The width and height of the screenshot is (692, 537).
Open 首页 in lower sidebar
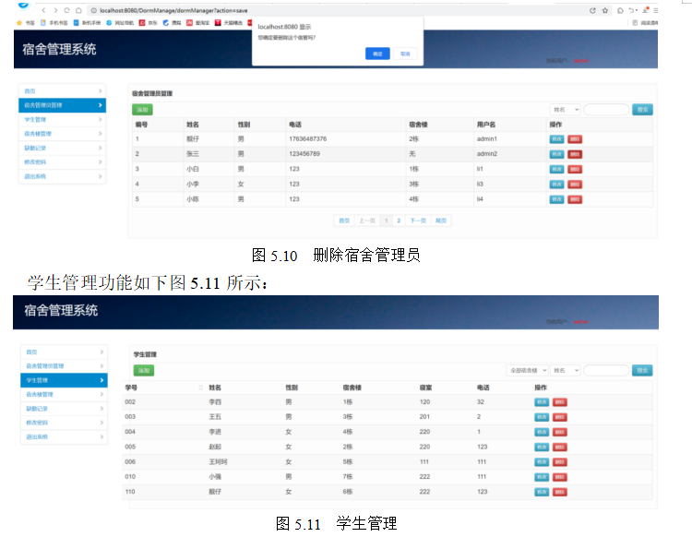pyautogui.click(x=64, y=352)
